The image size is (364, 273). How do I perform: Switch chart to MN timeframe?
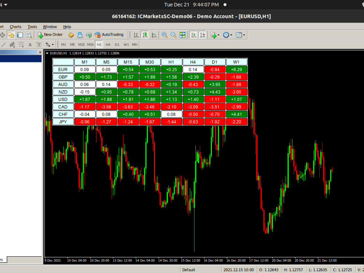[x=135, y=44]
